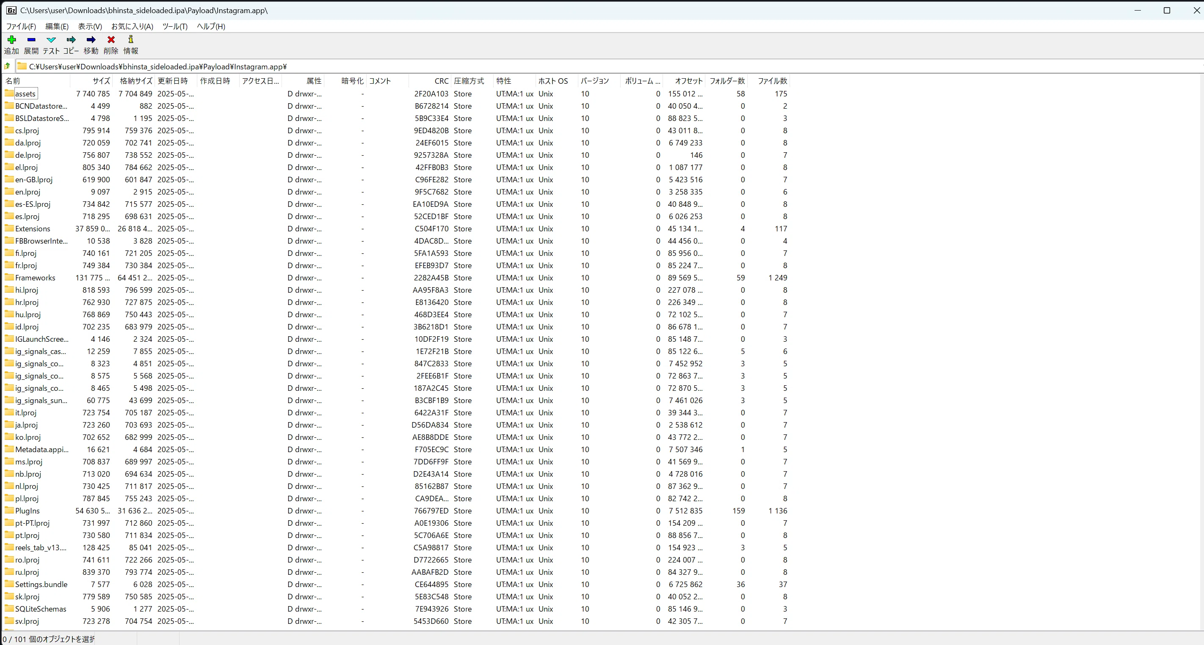The width and height of the screenshot is (1204, 645).
Task: Sort by the 更新日時 column header
Action: coord(176,81)
